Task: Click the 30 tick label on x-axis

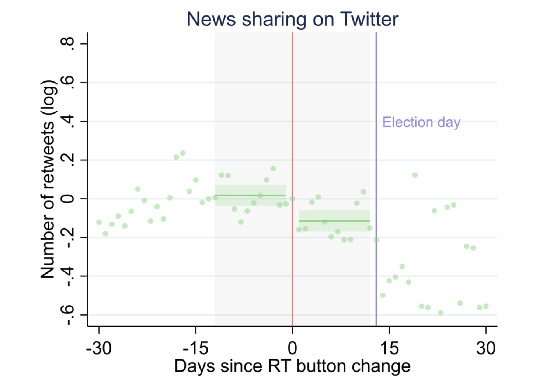Action: click(x=486, y=348)
